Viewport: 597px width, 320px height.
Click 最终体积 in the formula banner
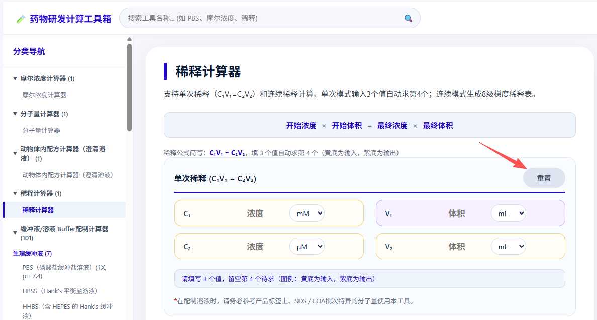[x=438, y=125]
